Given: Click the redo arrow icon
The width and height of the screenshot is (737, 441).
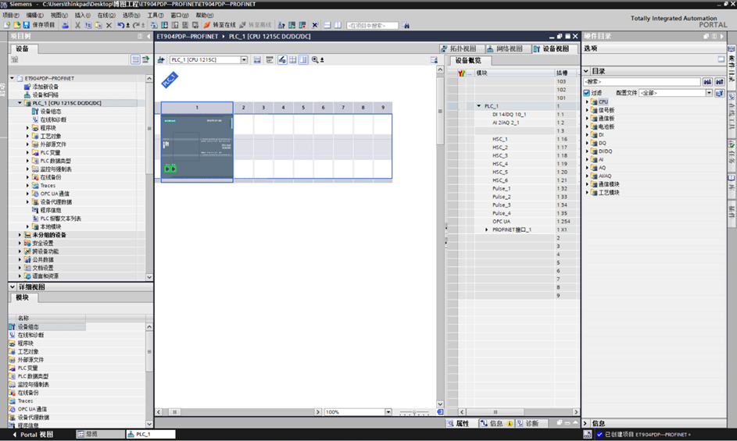Looking at the screenshot, I should pos(136,25).
